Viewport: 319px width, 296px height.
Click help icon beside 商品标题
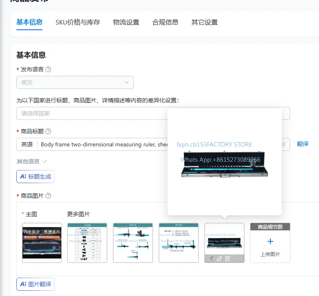(48, 131)
